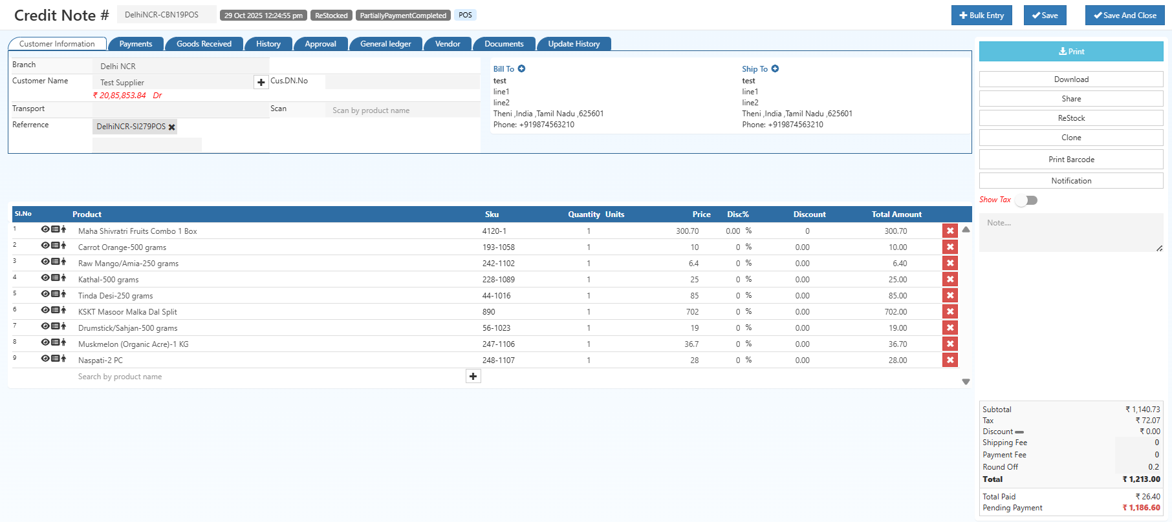Open the Payments tab
The width and height of the screenshot is (1172, 522).
click(136, 44)
